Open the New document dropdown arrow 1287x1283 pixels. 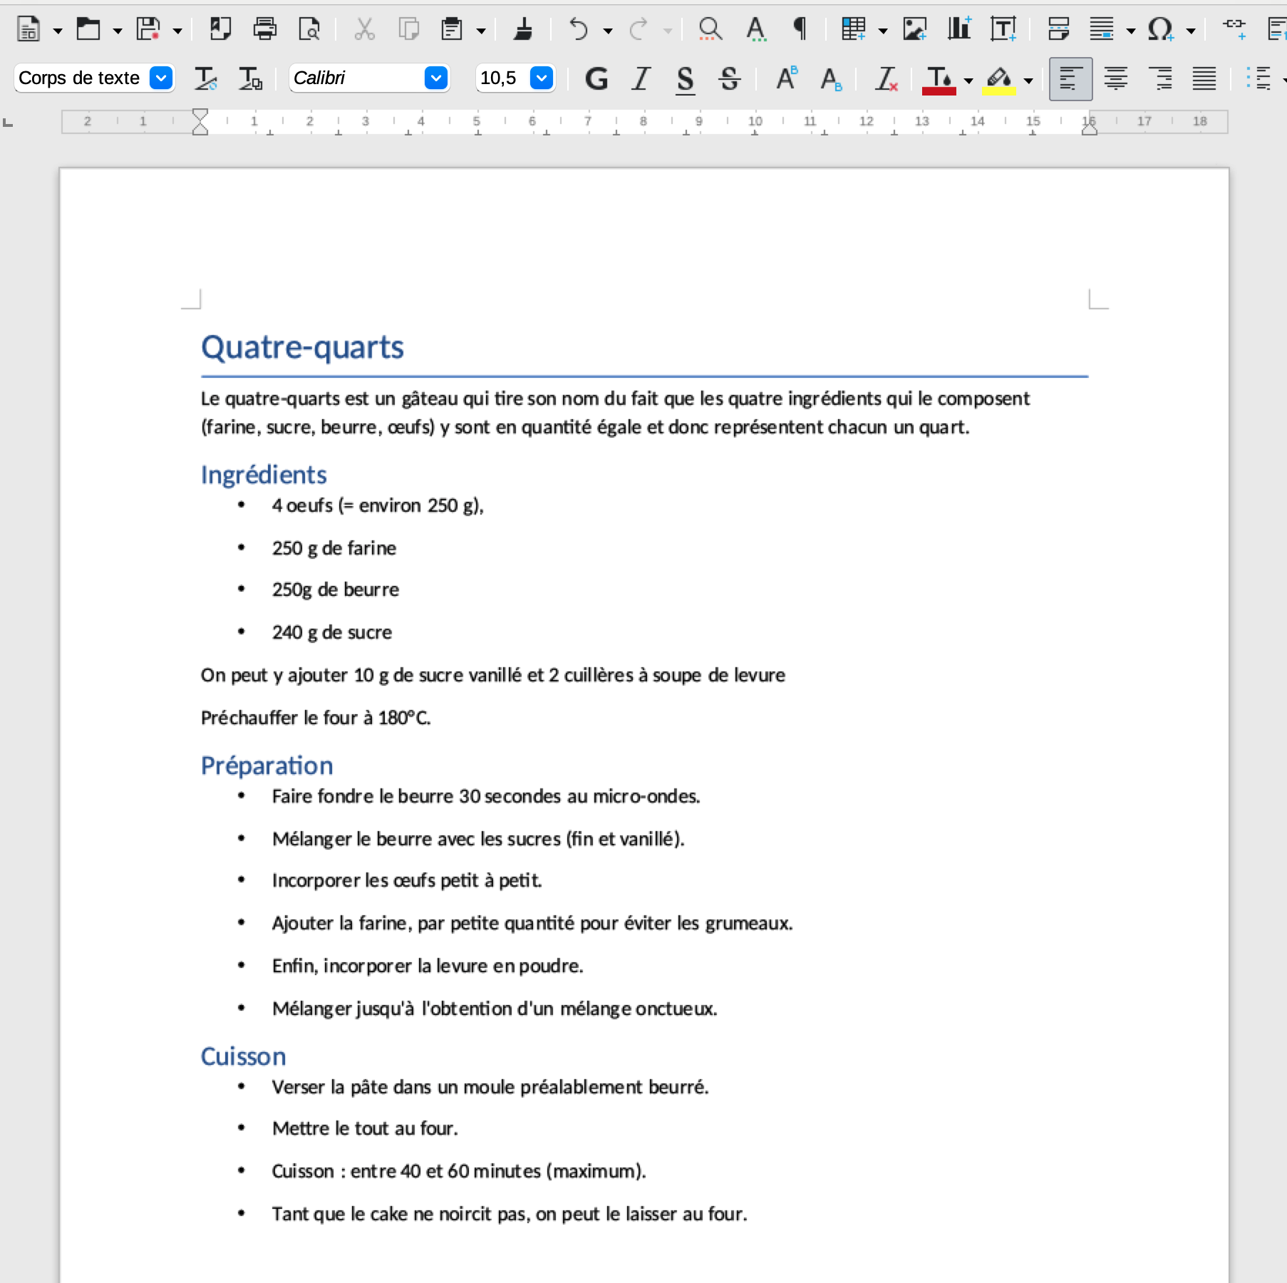coord(58,31)
